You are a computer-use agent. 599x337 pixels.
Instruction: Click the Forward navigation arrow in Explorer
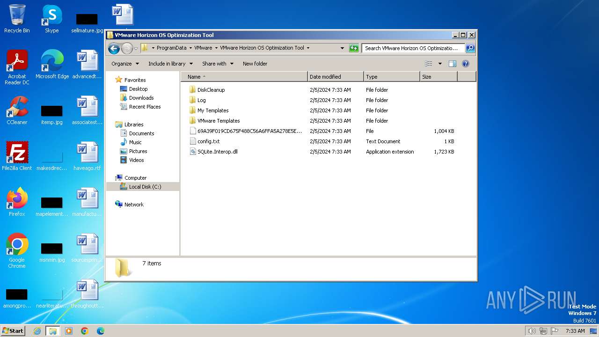coord(127,48)
